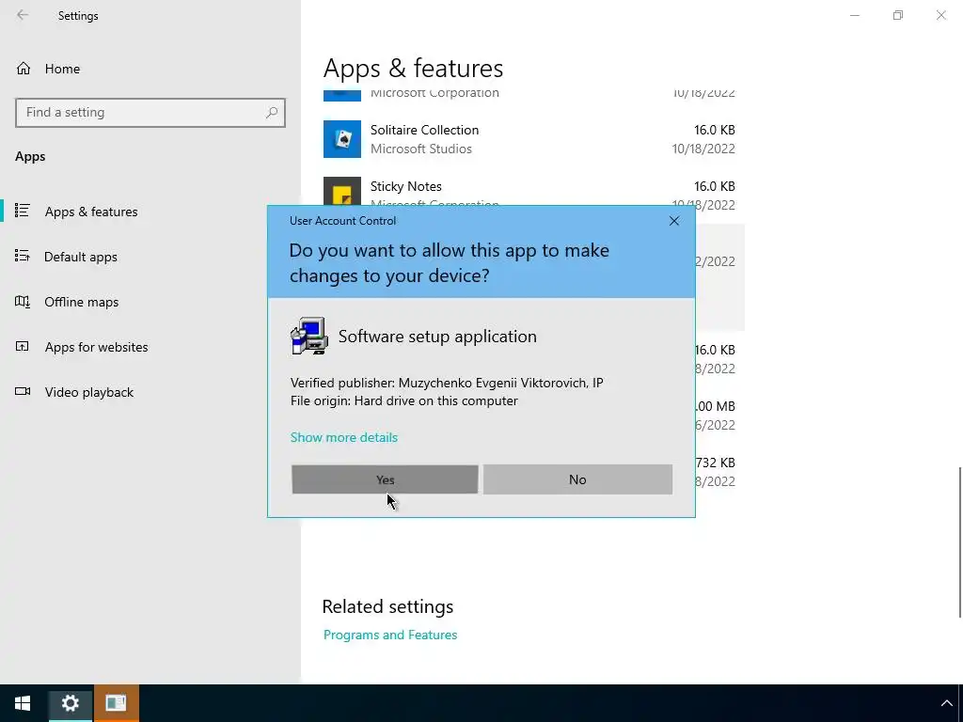
Task: Open Apps for websites section
Action: click(x=150, y=347)
